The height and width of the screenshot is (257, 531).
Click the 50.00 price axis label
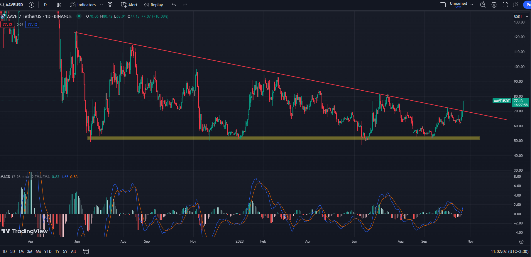click(x=518, y=141)
